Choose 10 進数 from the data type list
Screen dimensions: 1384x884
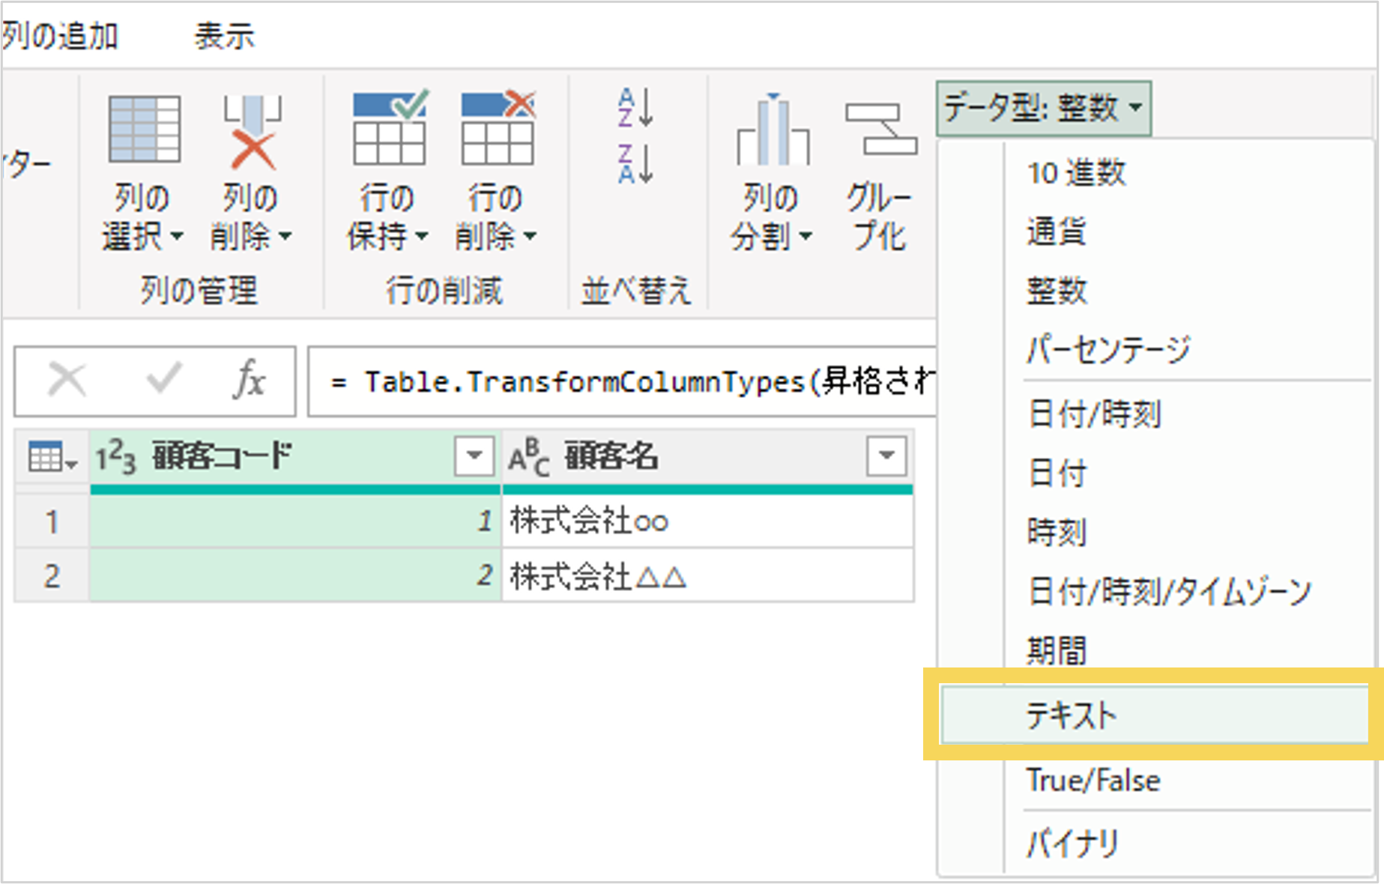pos(1076,173)
